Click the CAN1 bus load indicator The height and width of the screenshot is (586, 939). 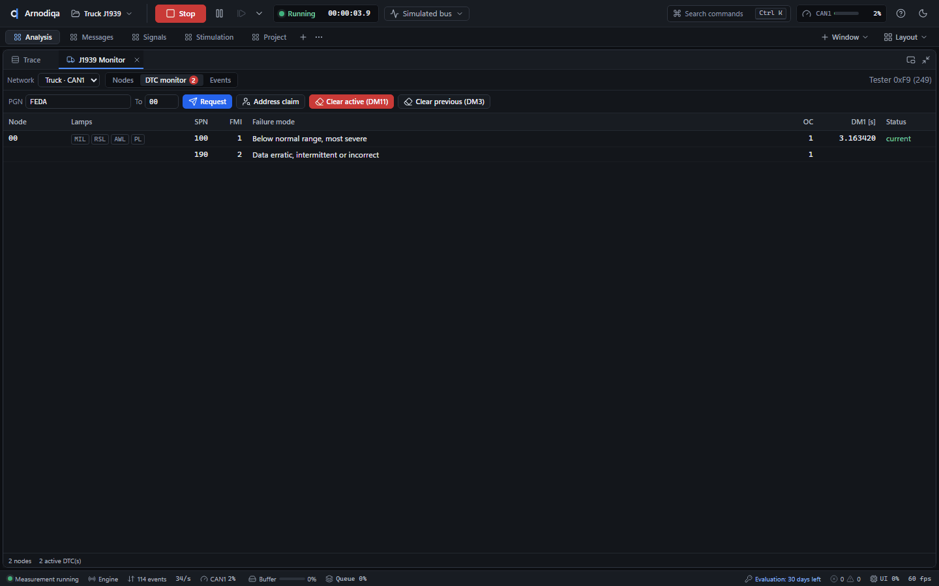(x=842, y=14)
